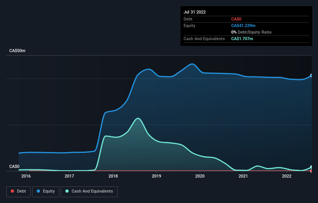Click the blue Equity endpoint marker
The image size is (318, 203).
click(x=311, y=76)
